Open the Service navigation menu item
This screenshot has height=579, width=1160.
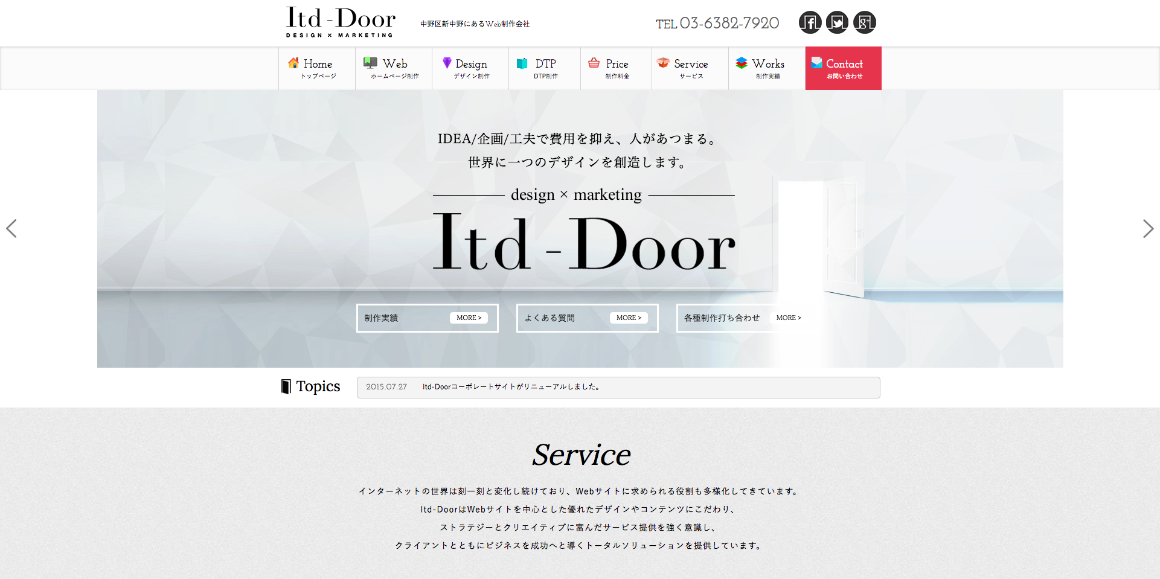pos(690,68)
